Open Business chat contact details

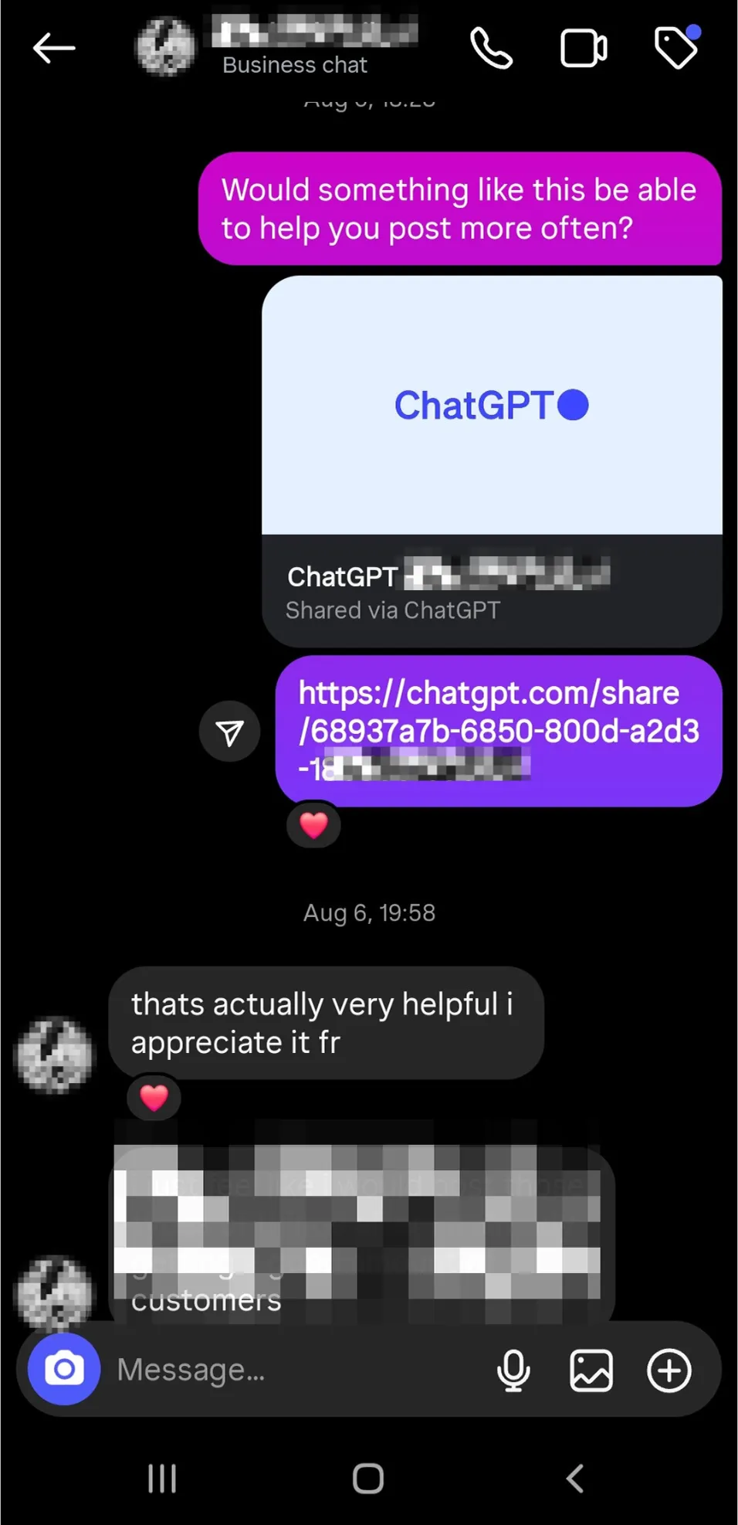(x=295, y=65)
